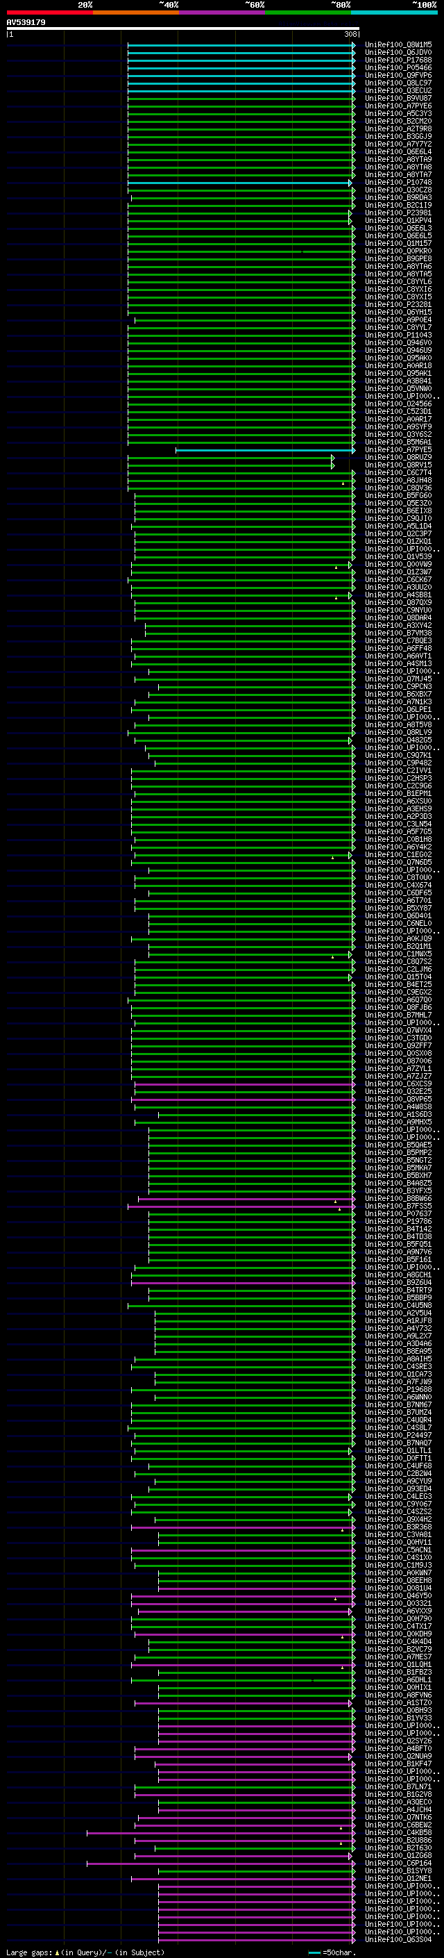Open the UniRef100_Q3ECU2 hit label
The width and height of the screenshot is (444, 1958).
[398, 90]
